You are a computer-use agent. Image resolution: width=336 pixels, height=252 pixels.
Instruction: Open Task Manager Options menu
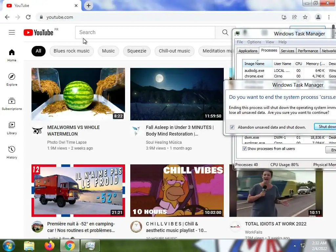(x=254, y=42)
